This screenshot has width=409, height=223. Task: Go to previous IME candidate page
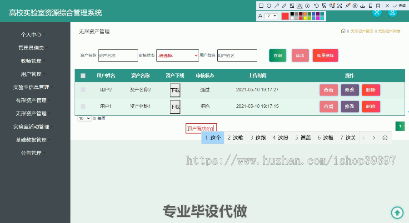(364, 138)
